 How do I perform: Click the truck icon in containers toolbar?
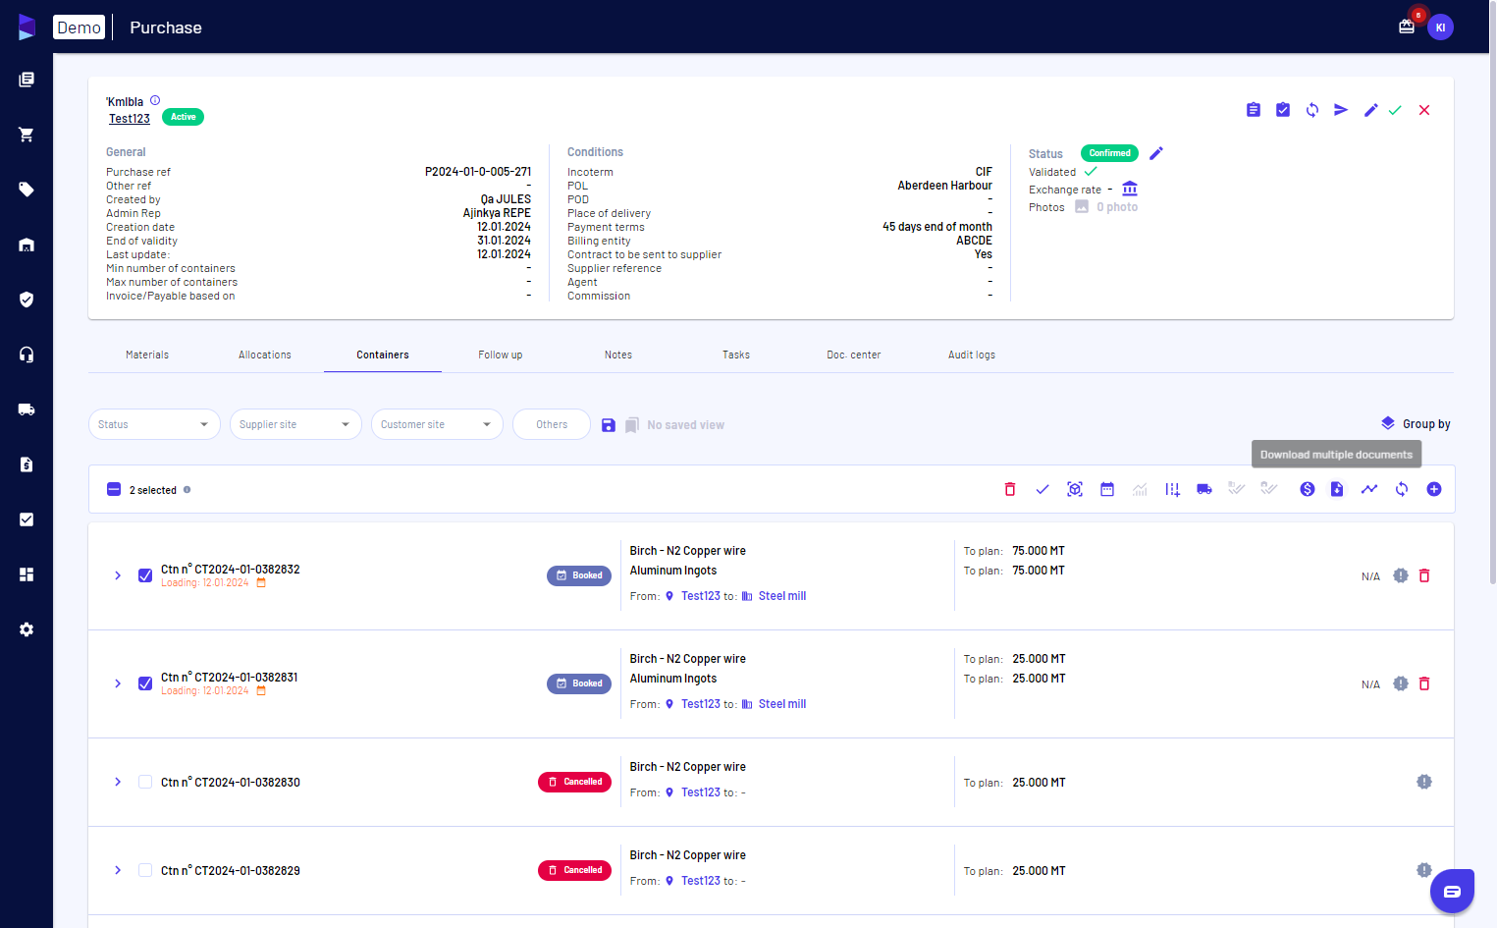1204,489
